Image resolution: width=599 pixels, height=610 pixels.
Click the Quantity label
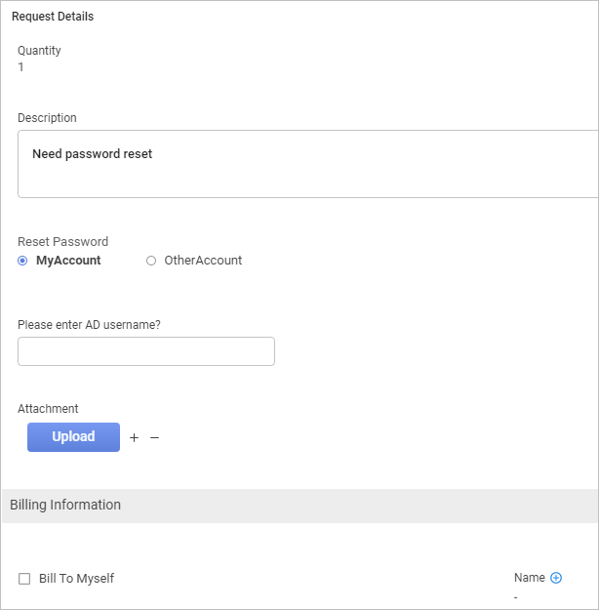tap(39, 51)
